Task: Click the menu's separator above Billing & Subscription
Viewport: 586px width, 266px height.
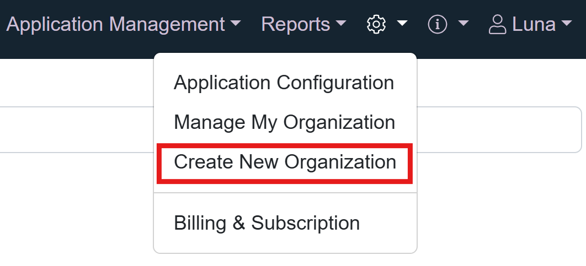Action: 285,193
